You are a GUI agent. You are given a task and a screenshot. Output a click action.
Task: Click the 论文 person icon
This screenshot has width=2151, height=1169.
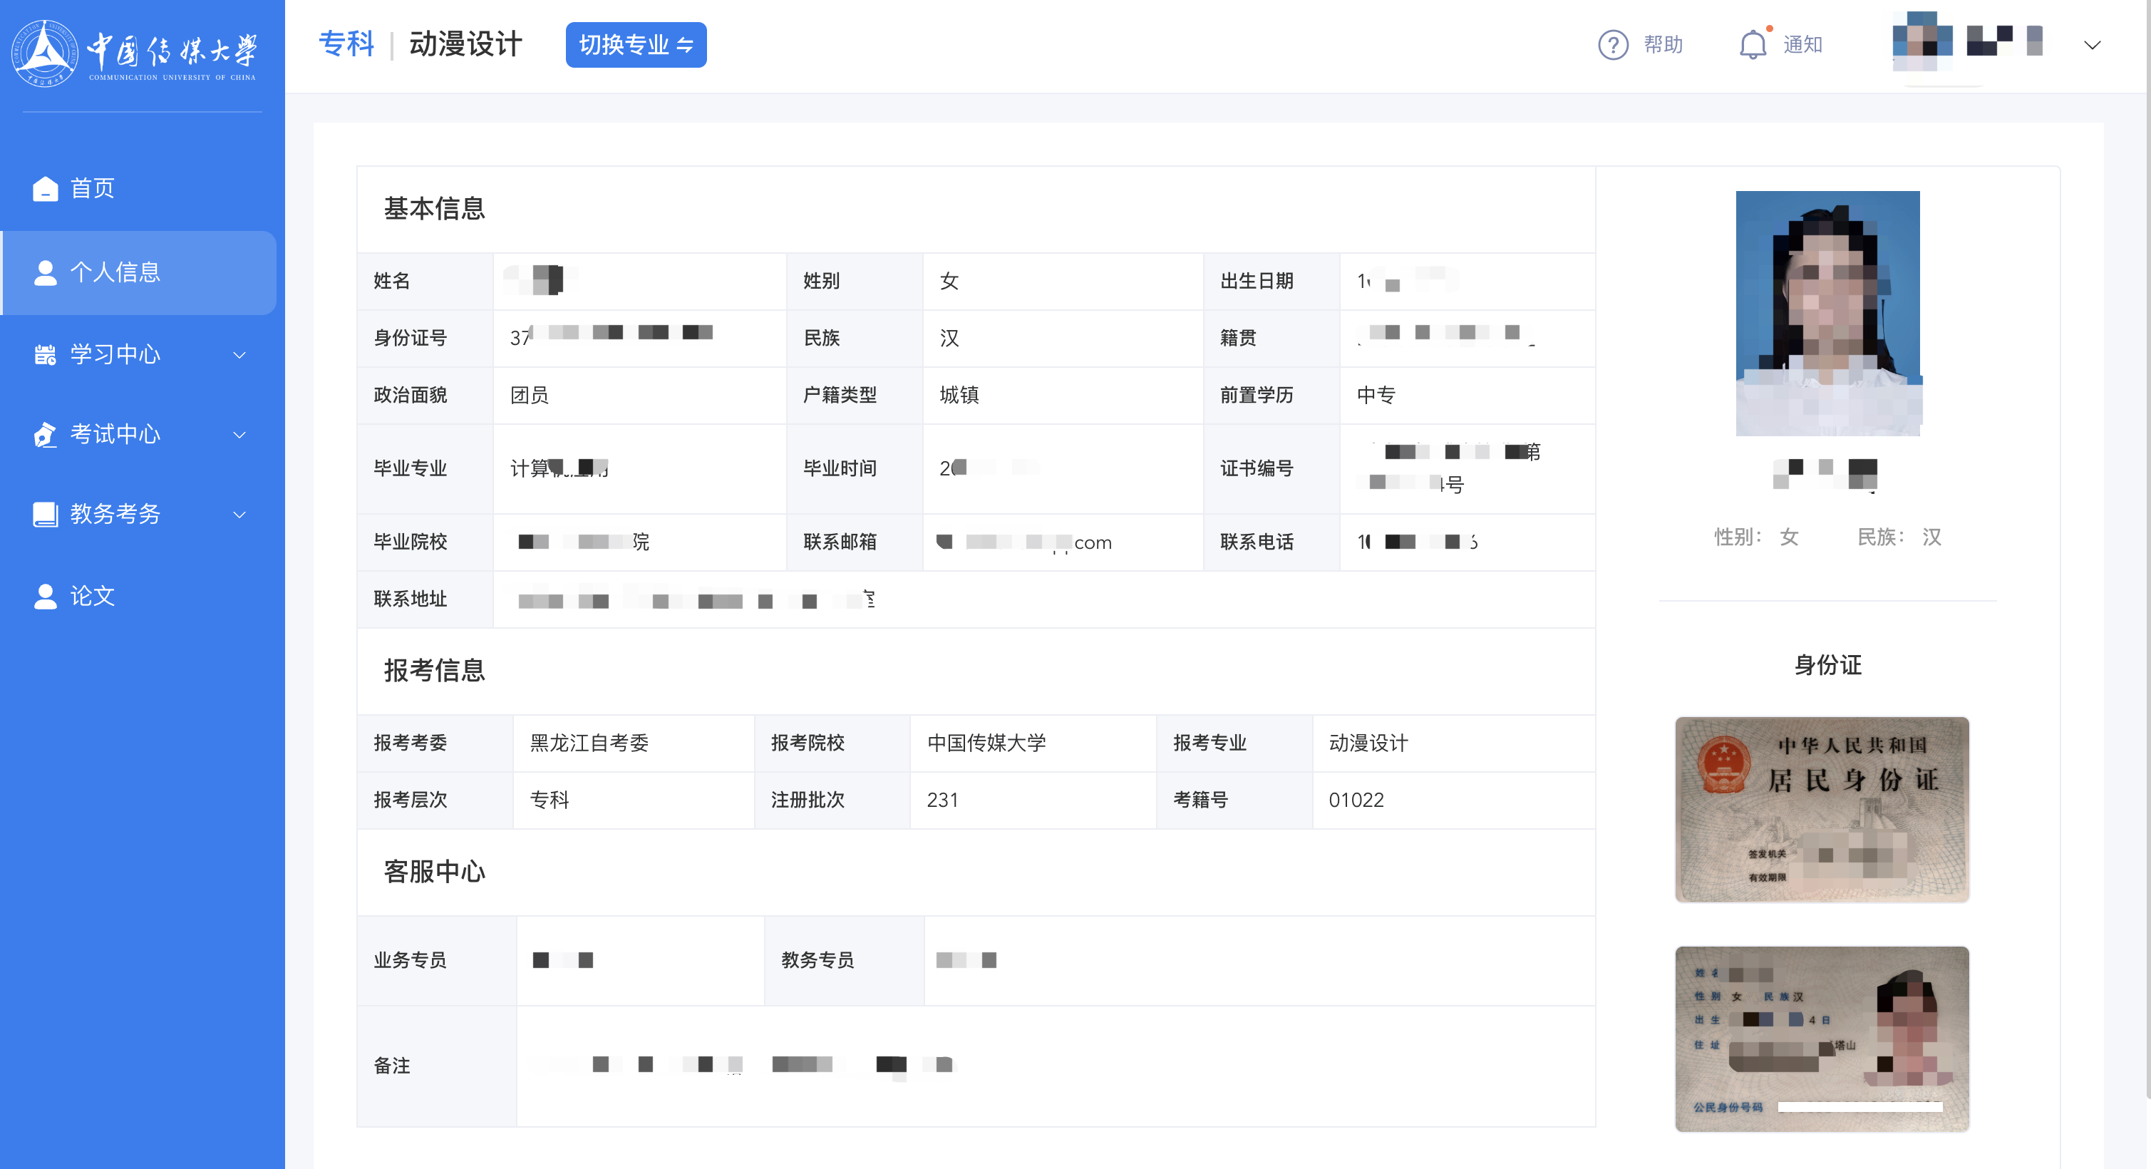[45, 596]
